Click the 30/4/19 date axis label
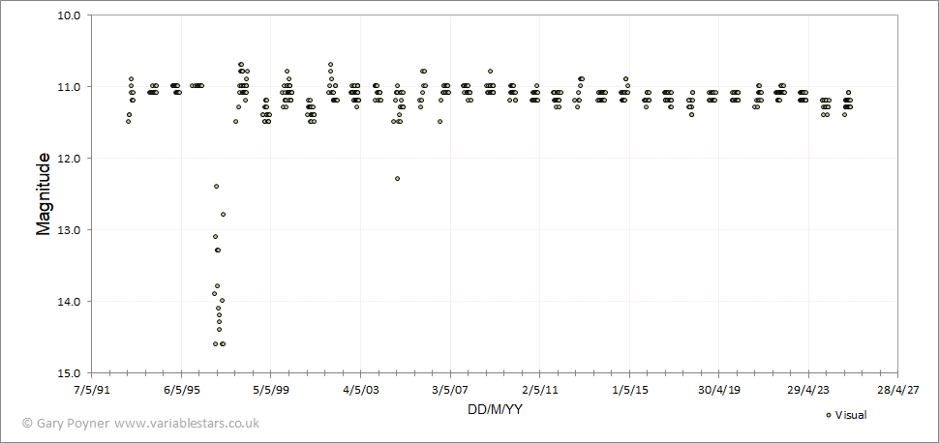939x443 pixels. click(x=718, y=390)
